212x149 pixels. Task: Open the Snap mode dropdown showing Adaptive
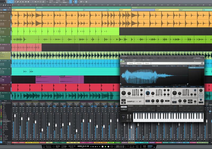pos(65,2)
